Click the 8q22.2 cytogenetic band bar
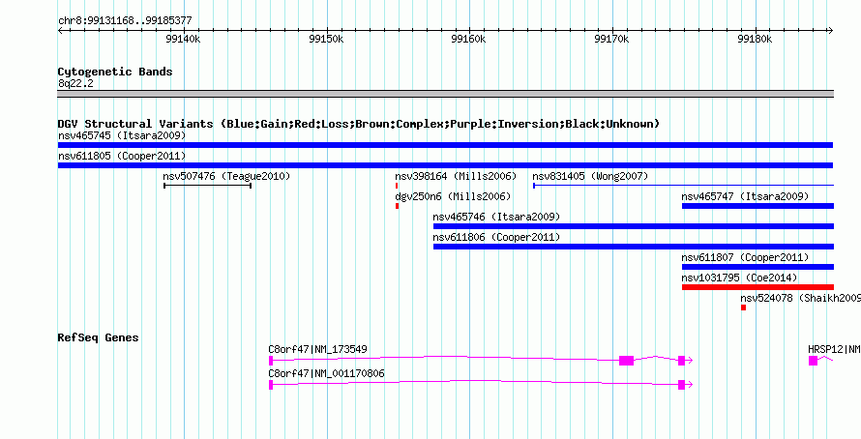Image resolution: width=861 pixels, height=439 pixels. pyautogui.click(x=445, y=94)
